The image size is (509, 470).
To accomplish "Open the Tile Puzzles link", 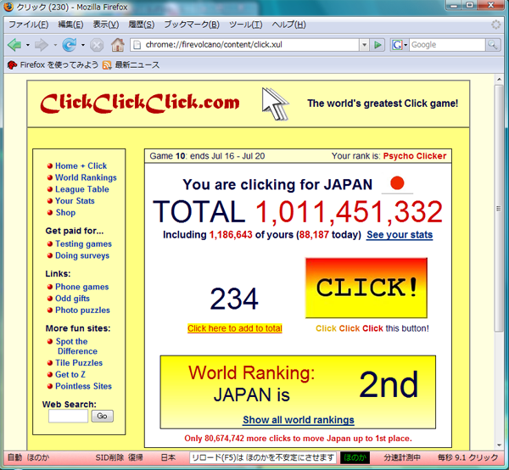I will click(79, 363).
